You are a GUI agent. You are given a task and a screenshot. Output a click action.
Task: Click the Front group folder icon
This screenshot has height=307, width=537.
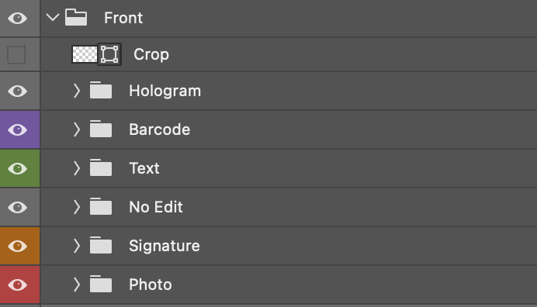(76, 18)
